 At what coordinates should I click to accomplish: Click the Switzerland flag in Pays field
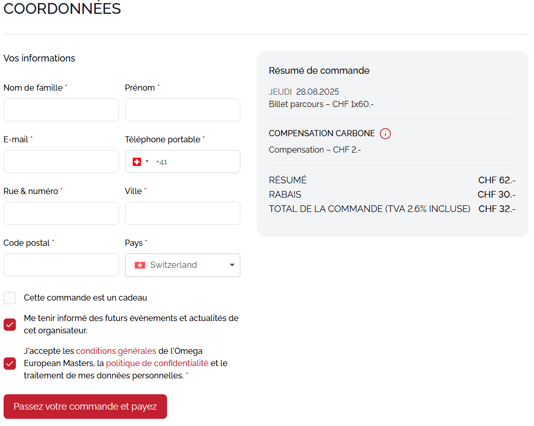(139, 265)
